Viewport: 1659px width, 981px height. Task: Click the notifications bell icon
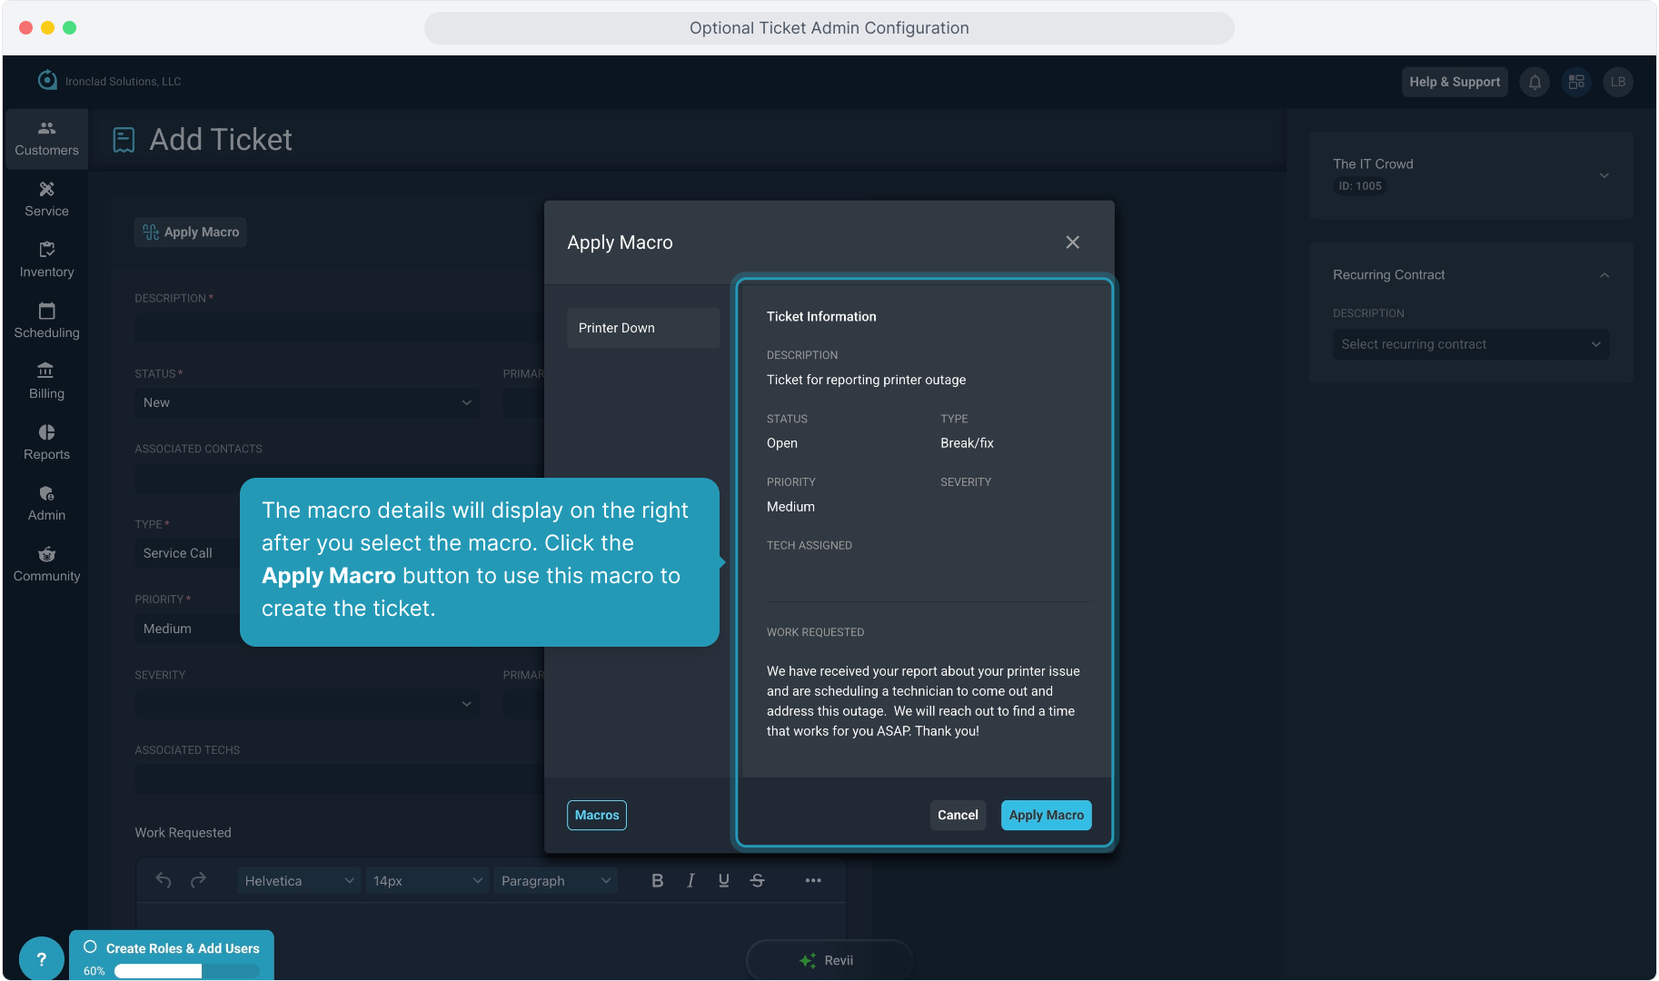coord(1535,82)
